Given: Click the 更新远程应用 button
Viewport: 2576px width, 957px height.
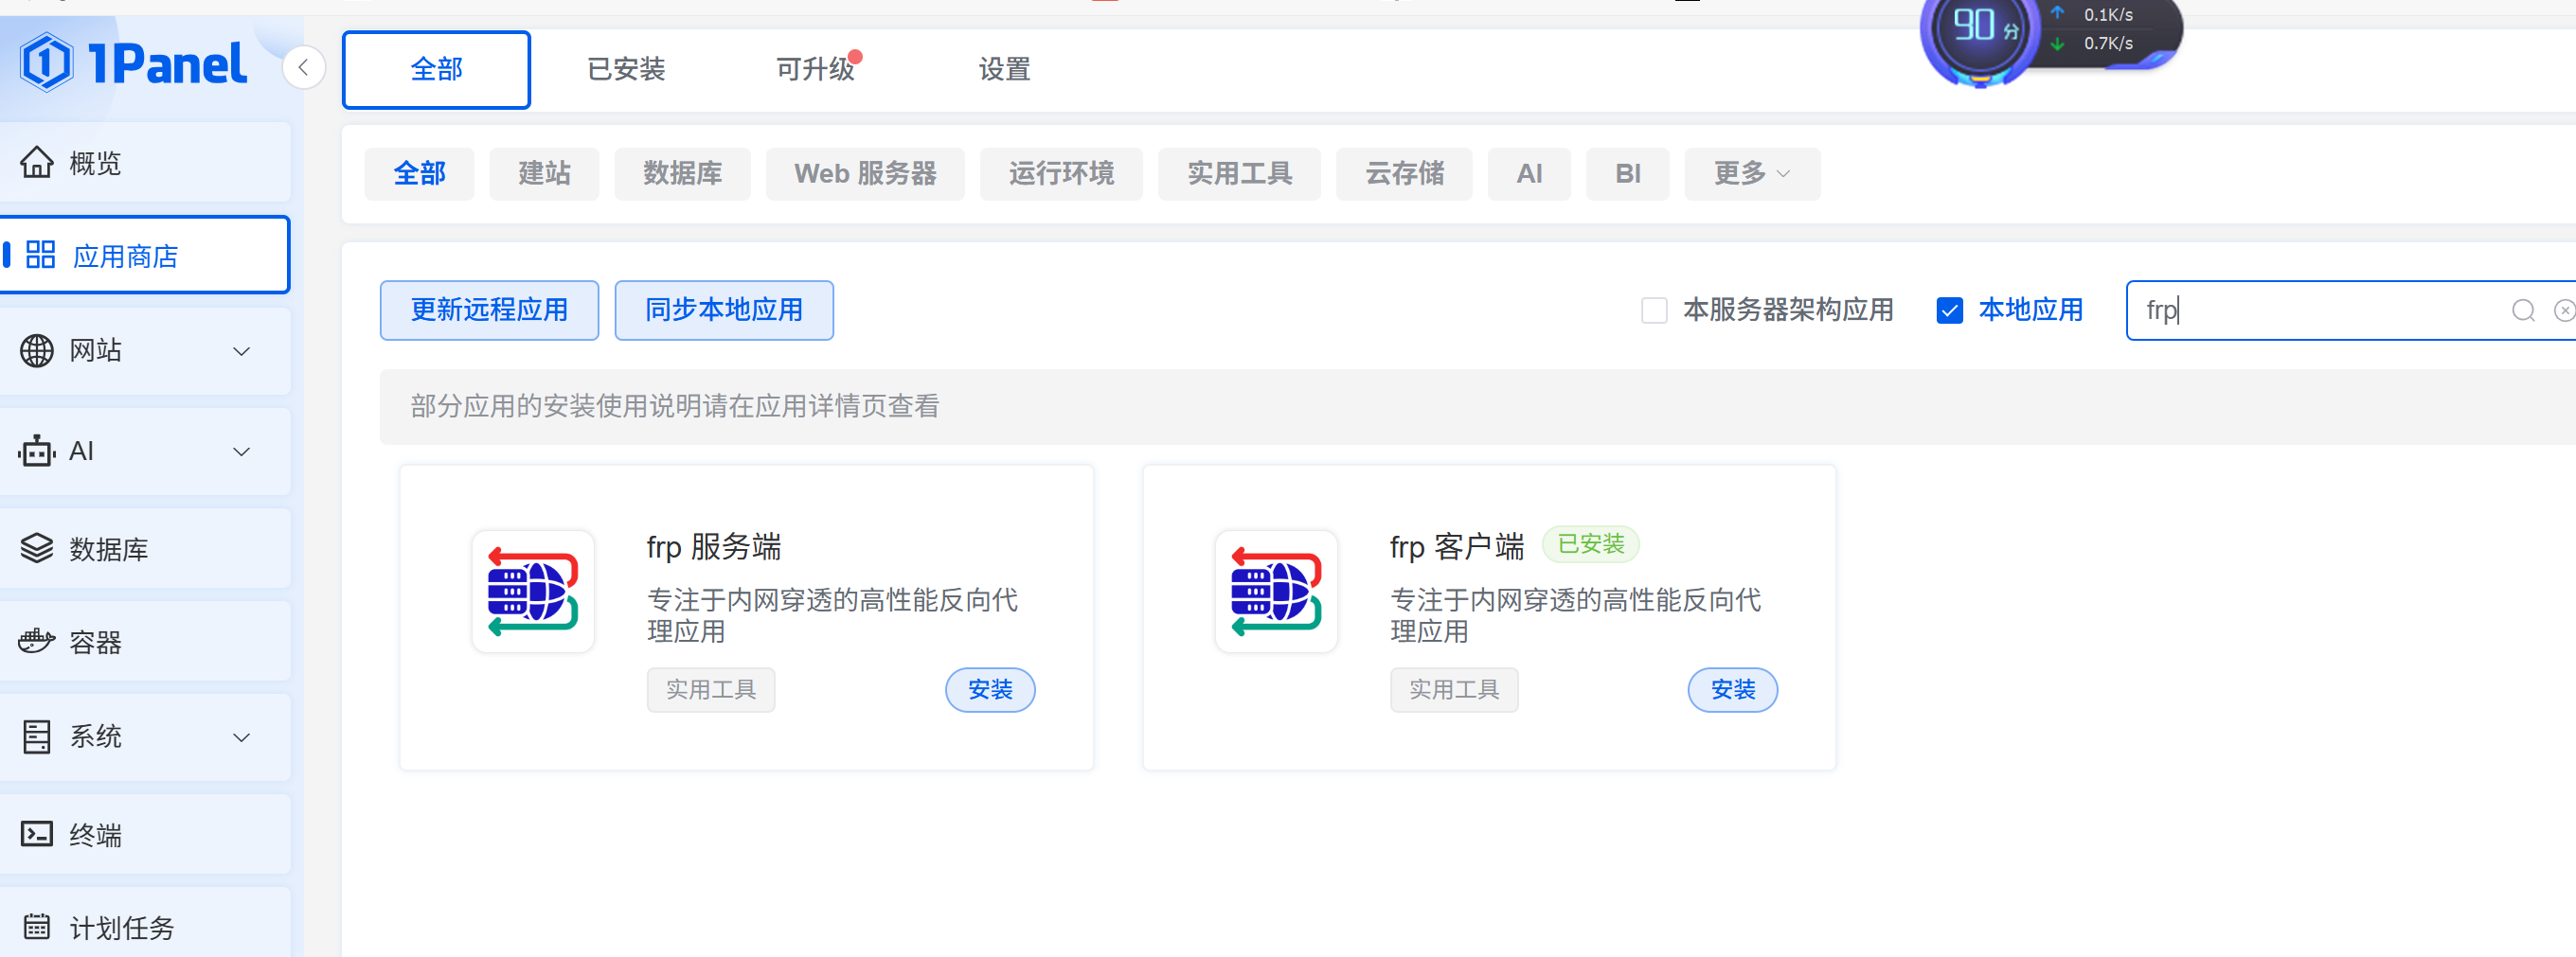Looking at the screenshot, I should [x=489, y=310].
